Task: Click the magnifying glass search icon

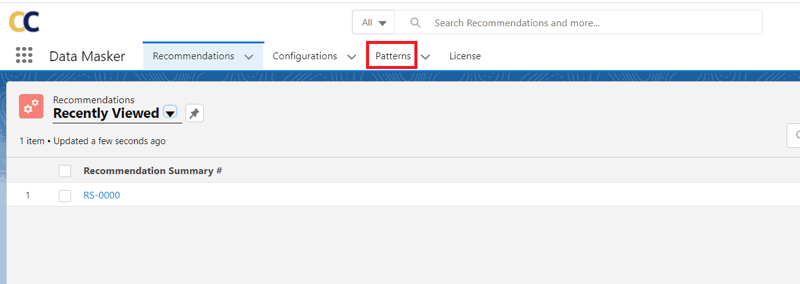Action: (416, 23)
